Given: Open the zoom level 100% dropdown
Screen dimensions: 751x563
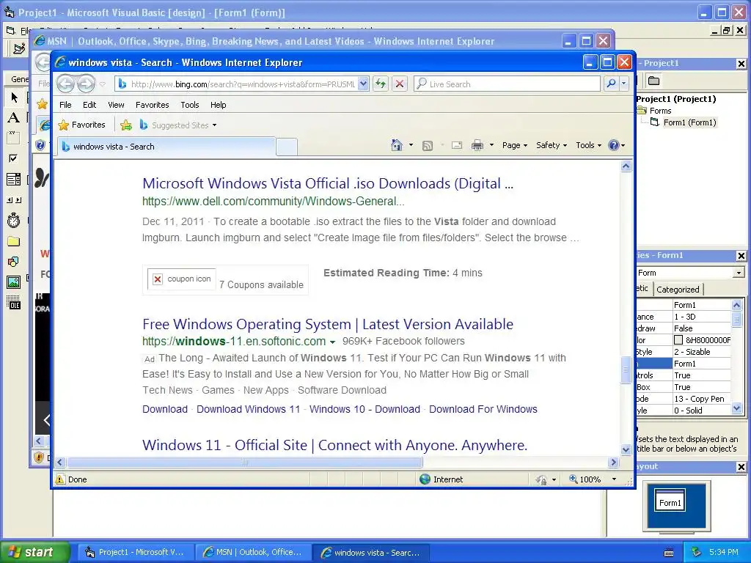Looking at the screenshot, I should coord(614,479).
